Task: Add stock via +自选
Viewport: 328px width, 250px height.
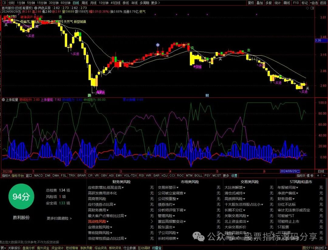Action: [x=314, y=3]
